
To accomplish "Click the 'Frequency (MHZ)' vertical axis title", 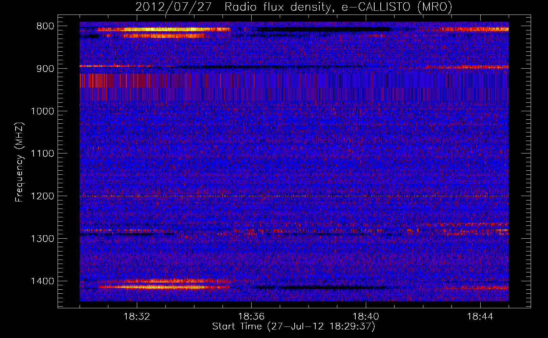I will [20, 162].
